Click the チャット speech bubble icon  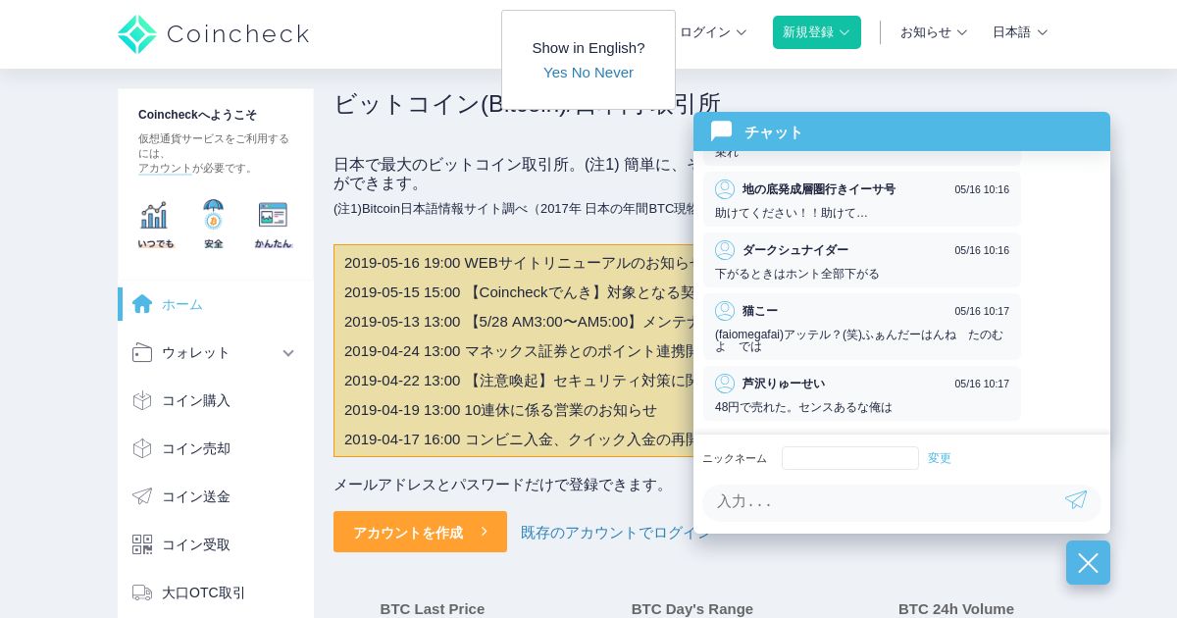722,131
